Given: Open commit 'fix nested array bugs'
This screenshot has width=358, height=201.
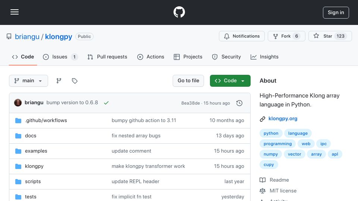Looking at the screenshot, I should tap(136, 135).
